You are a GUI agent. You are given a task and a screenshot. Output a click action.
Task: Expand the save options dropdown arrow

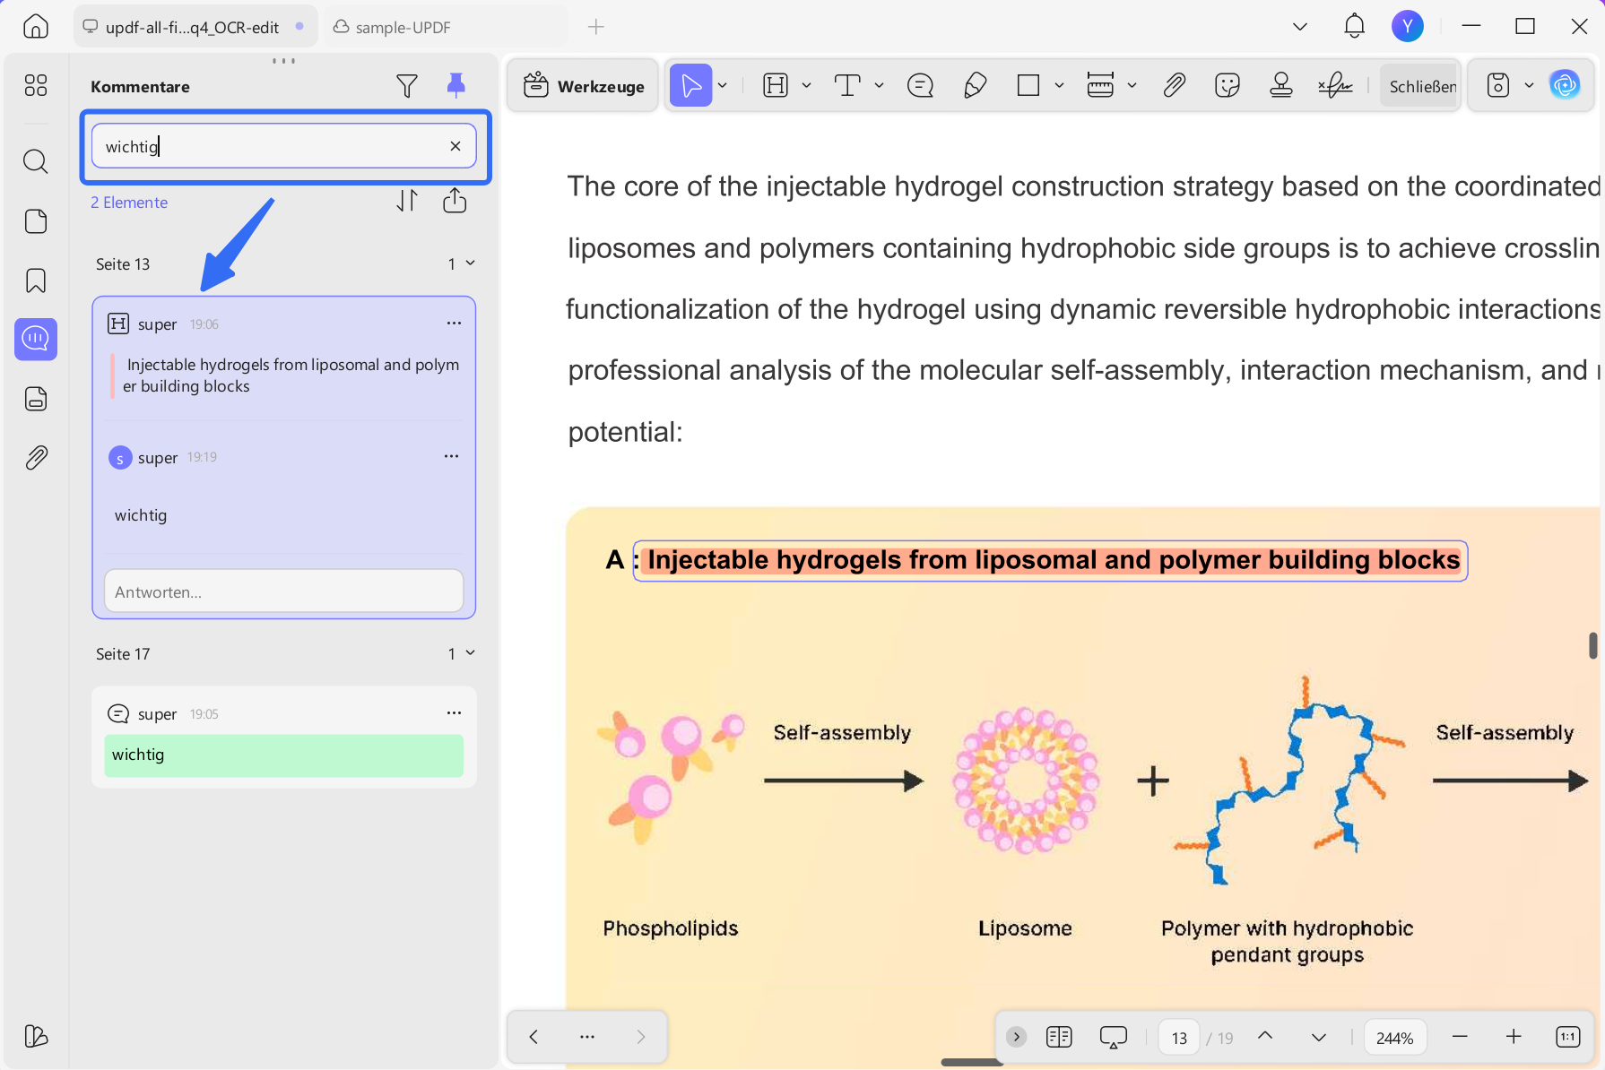(1529, 86)
